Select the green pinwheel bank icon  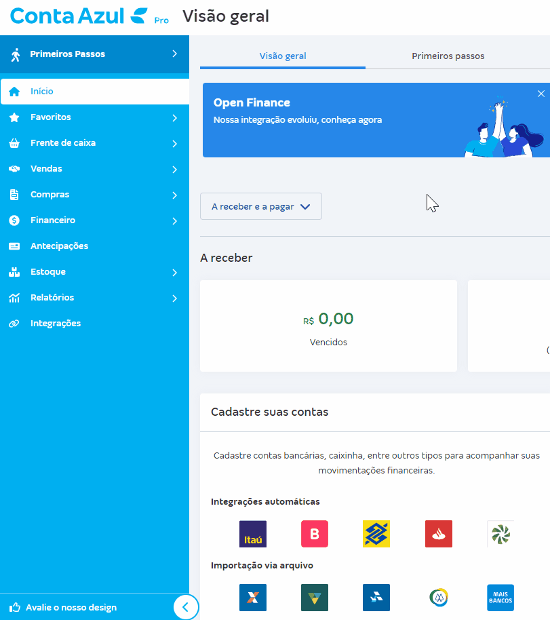tap(500, 534)
